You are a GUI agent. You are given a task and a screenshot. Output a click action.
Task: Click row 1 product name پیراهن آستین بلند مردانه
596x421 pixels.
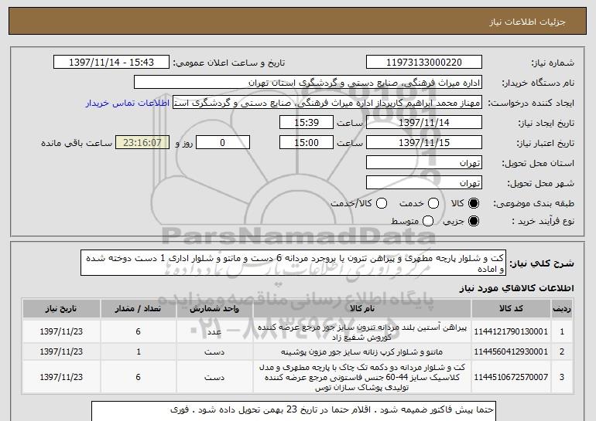362,332
